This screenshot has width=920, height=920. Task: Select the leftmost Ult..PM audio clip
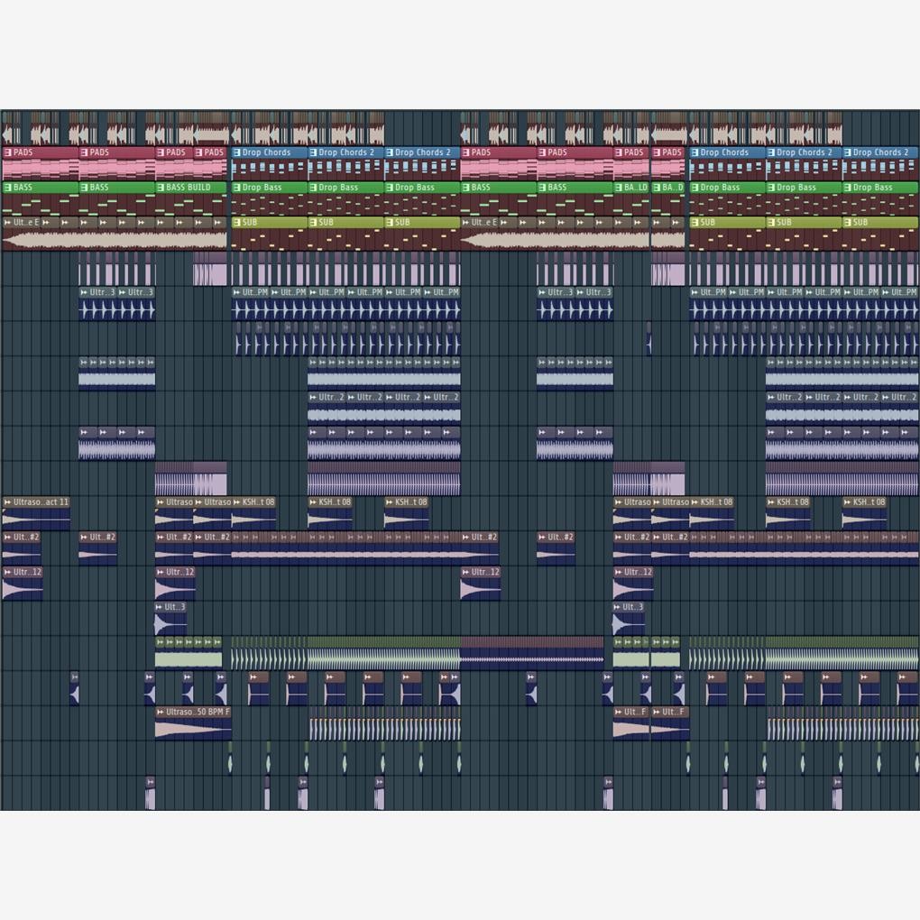pyautogui.click(x=251, y=304)
